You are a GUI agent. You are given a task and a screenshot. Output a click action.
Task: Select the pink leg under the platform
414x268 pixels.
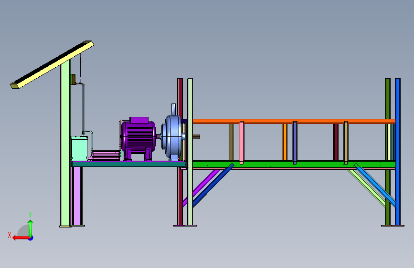(x=77, y=196)
